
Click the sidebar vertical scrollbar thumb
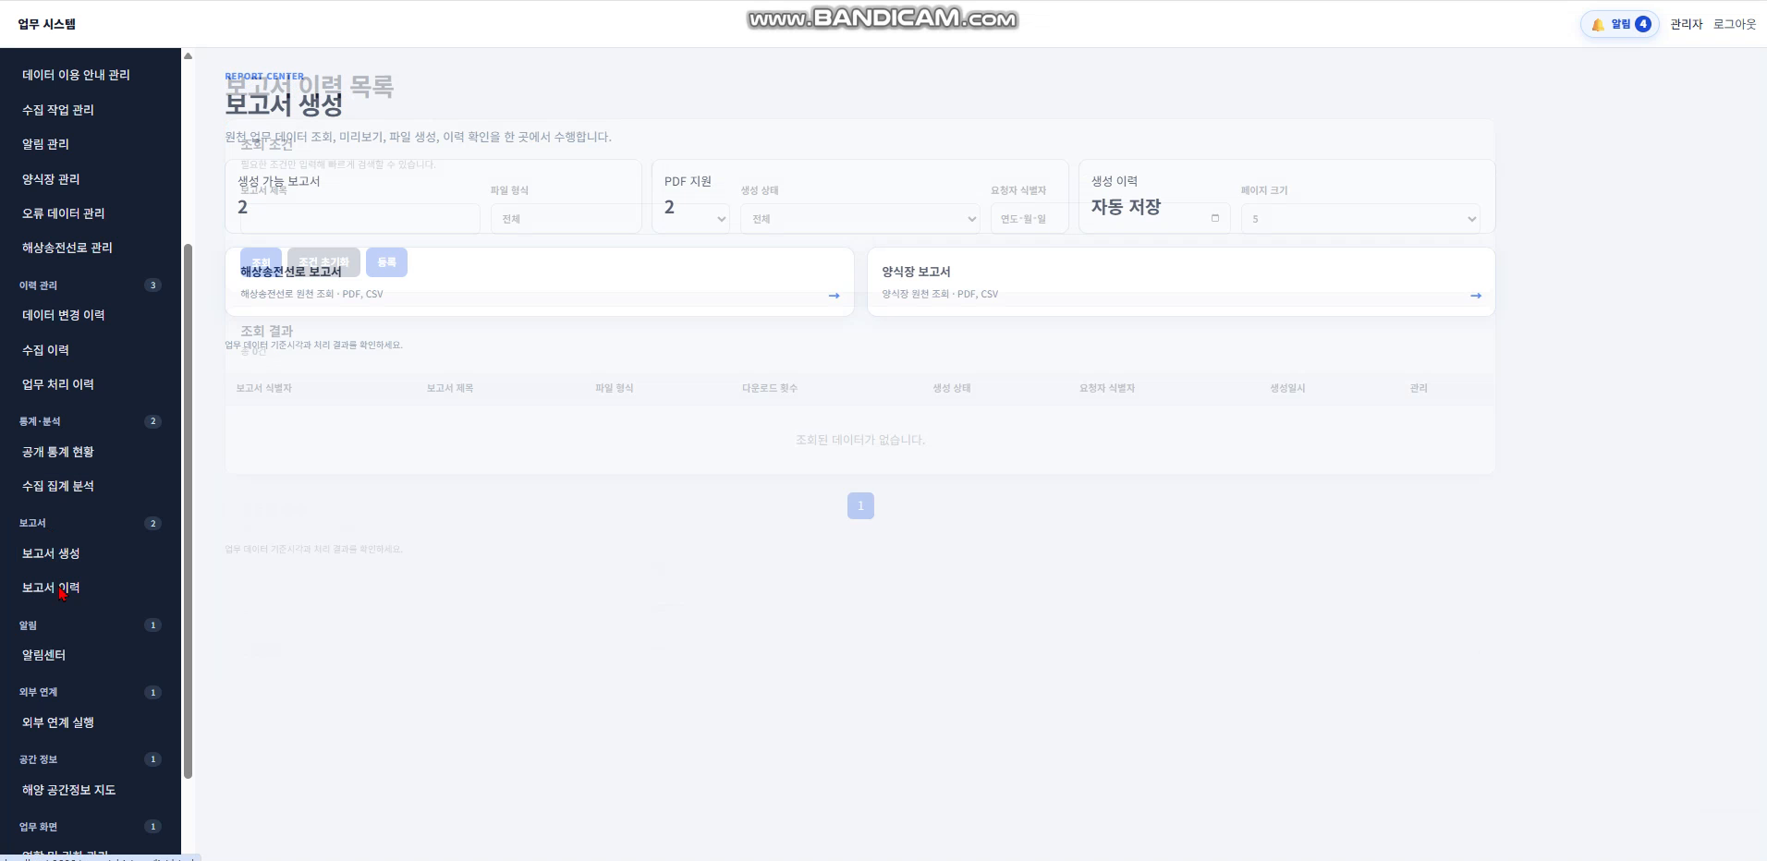click(x=188, y=511)
